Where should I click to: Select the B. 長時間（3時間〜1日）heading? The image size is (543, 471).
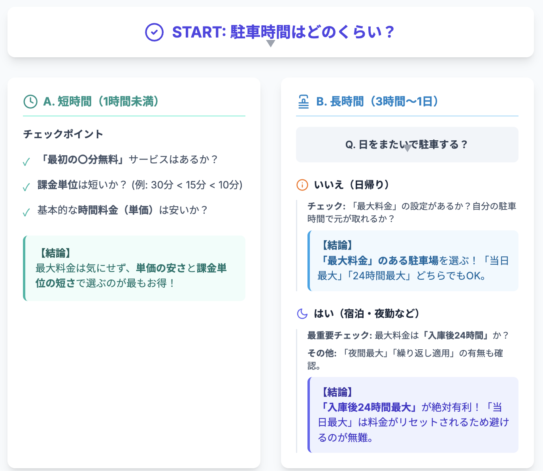pyautogui.click(x=377, y=102)
